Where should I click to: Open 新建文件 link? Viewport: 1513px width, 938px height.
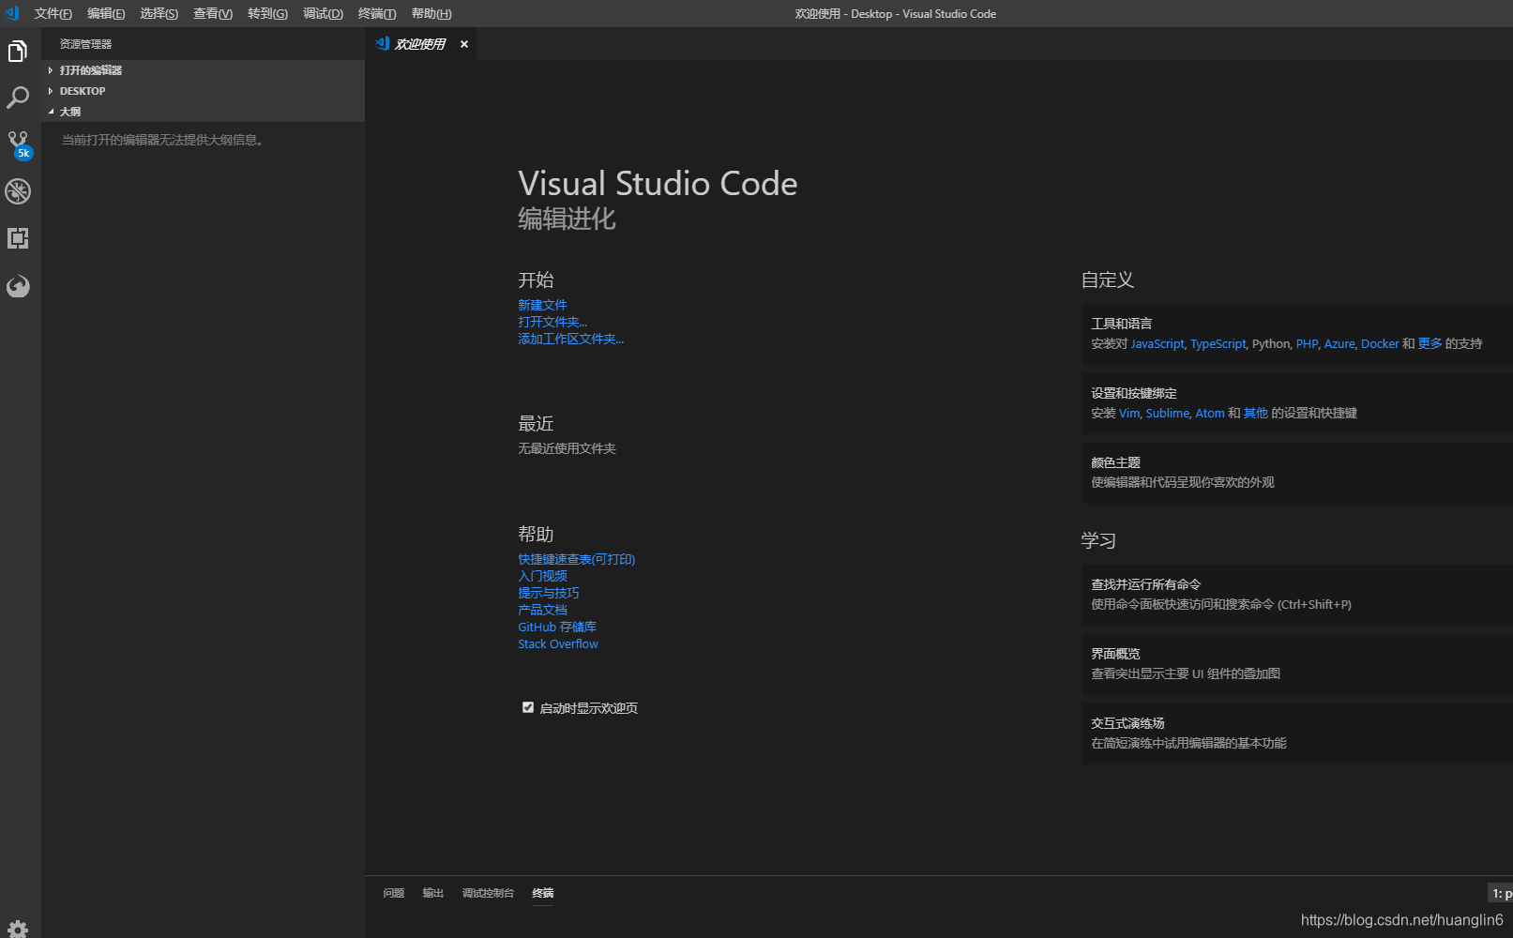click(542, 304)
